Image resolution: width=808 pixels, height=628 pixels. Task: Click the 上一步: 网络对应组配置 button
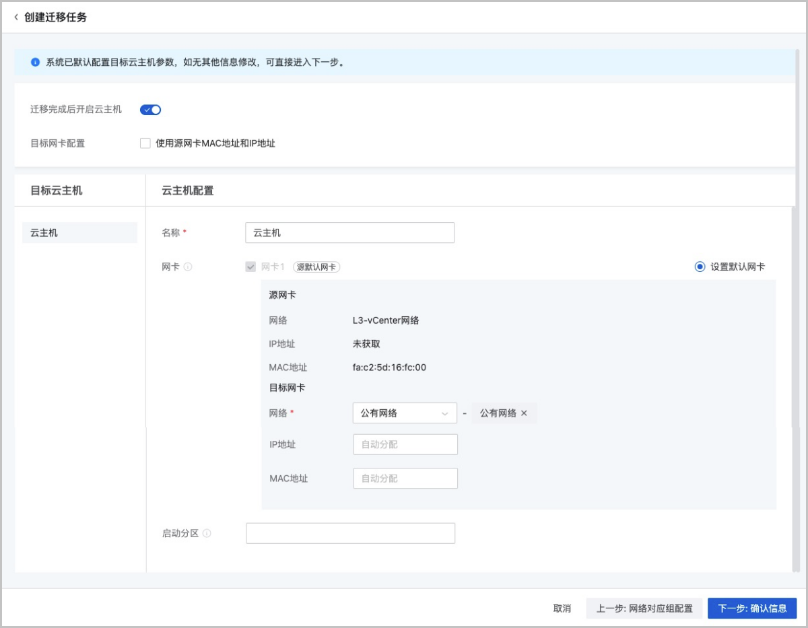[644, 607]
